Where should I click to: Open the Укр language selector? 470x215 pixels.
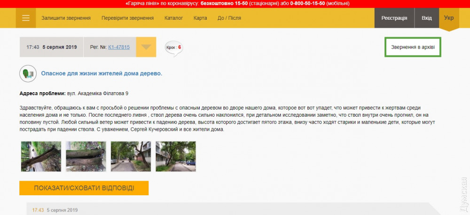click(x=449, y=18)
